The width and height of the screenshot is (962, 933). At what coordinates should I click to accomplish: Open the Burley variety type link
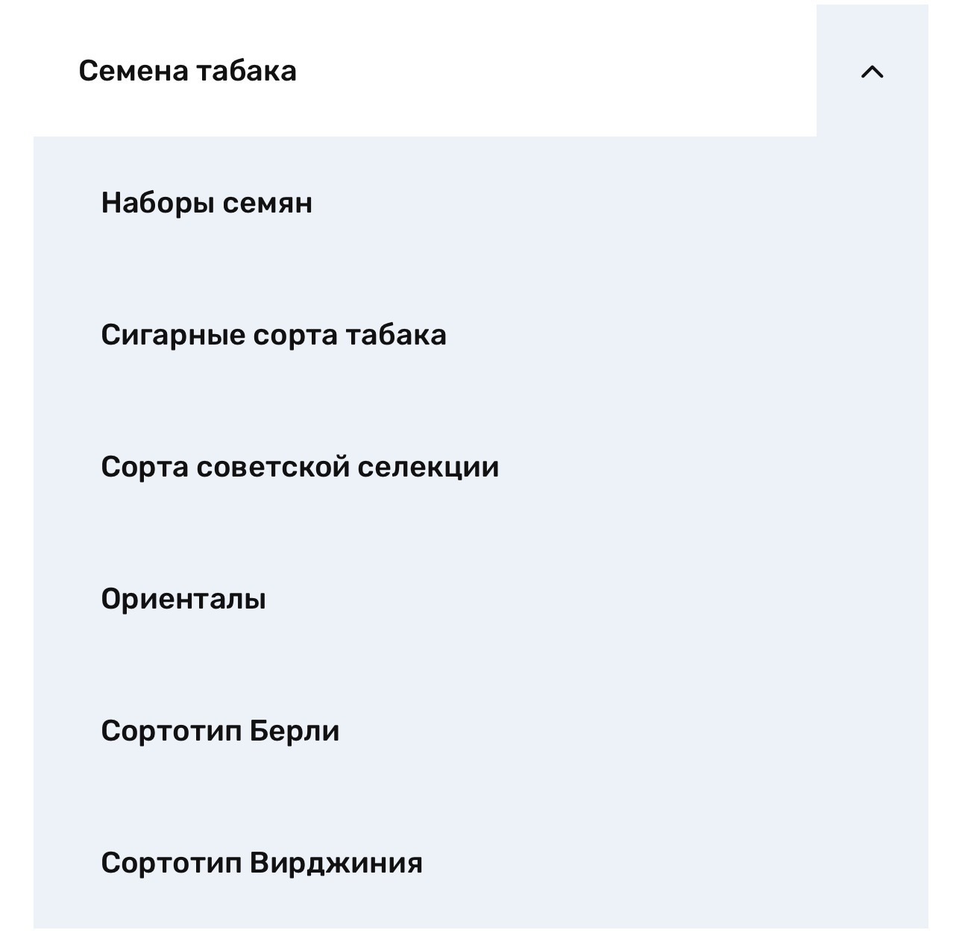(x=220, y=731)
